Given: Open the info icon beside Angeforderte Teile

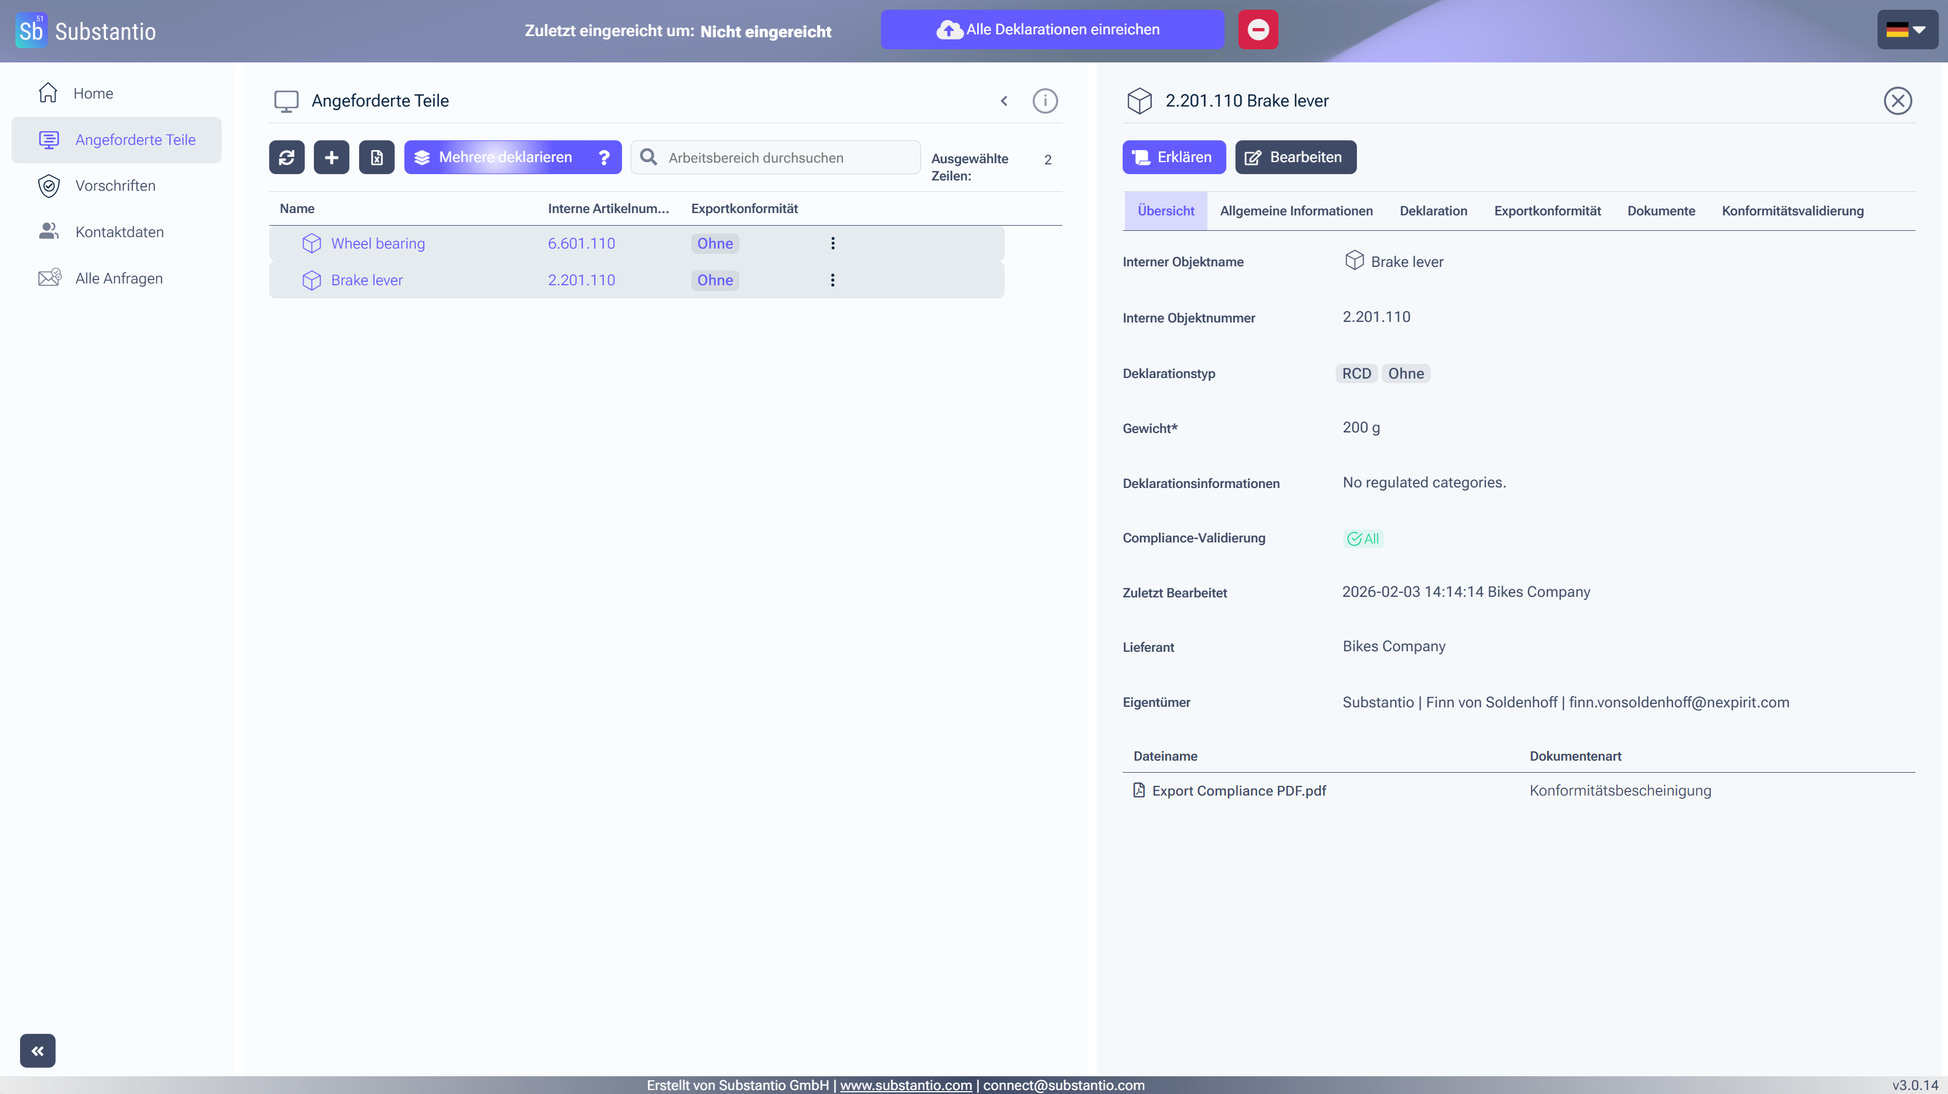Looking at the screenshot, I should (1045, 101).
